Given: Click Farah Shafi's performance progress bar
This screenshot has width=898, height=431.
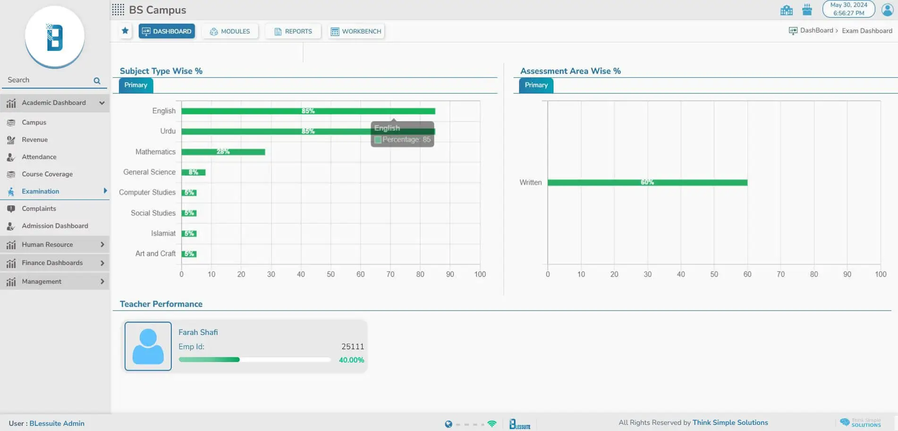Looking at the screenshot, I should coord(254,360).
